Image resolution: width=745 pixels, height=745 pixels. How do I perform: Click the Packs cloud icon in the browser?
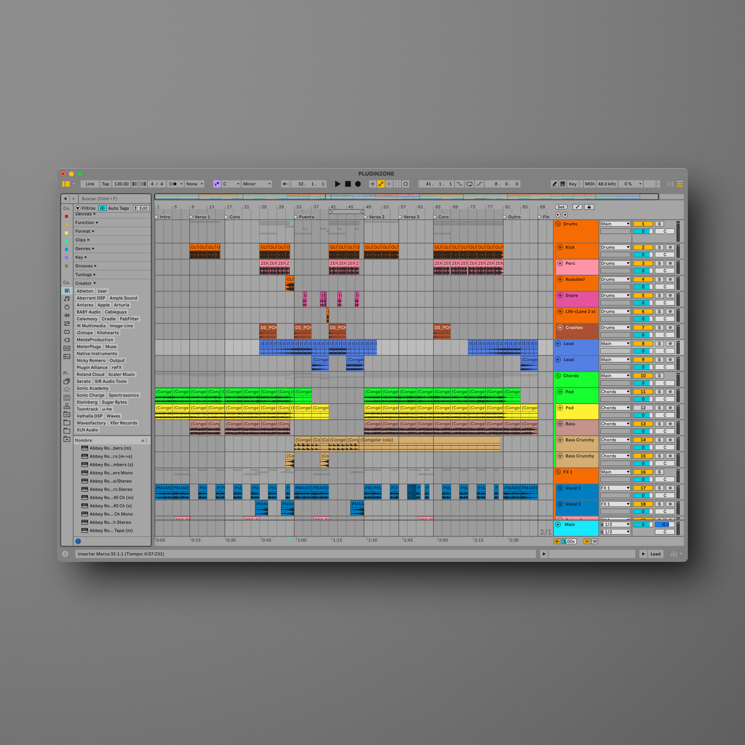[x=67, y=389]
